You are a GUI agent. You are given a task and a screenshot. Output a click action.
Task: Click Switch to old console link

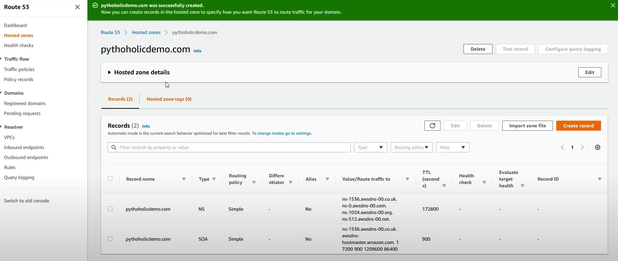26,201
